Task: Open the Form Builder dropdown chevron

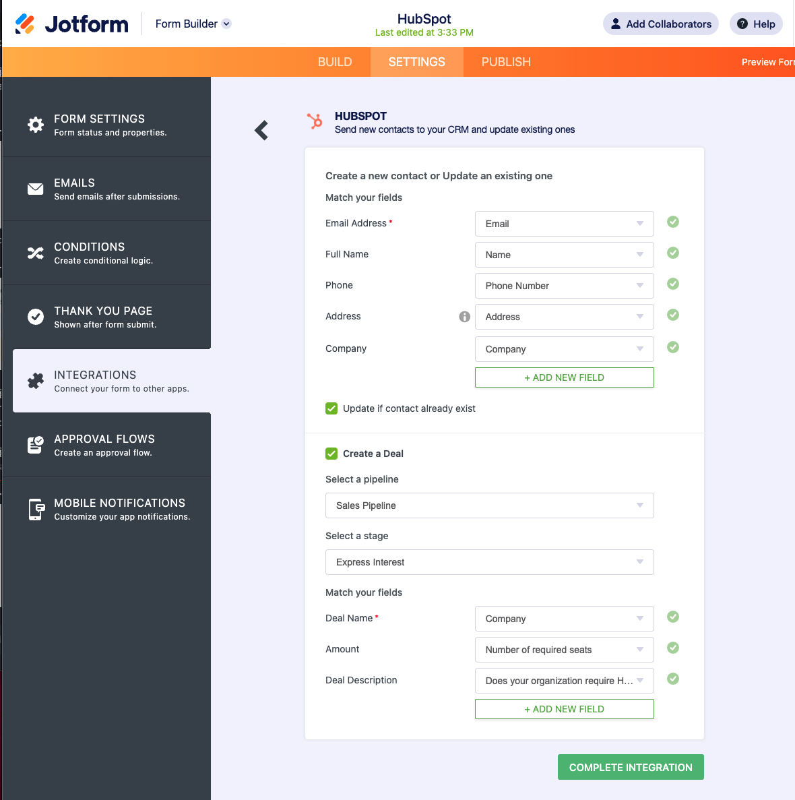Action: (x=227, y=24)
